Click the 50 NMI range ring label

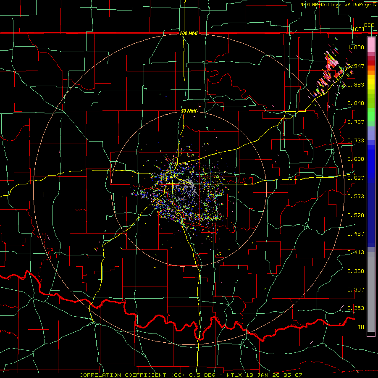(x=189, y=111)
